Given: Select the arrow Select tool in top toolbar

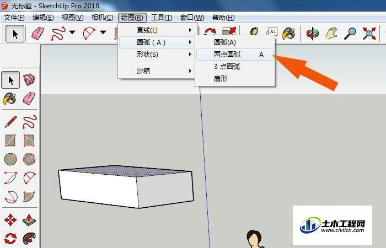Looking at the screenshot, I should 15,34.
